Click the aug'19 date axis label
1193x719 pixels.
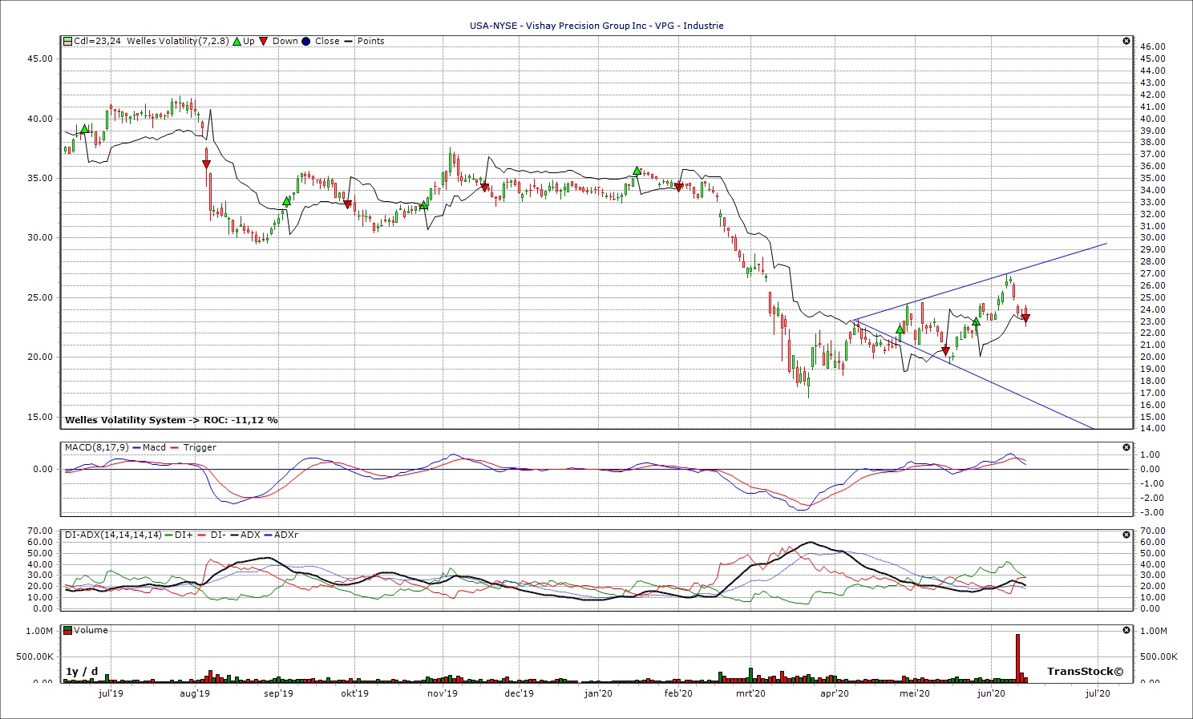[195, 693]
